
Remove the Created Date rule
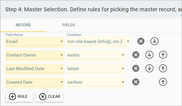136,82
